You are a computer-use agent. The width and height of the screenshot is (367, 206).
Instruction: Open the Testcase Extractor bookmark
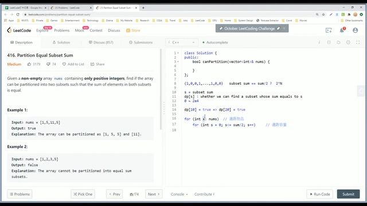(268, 21)
